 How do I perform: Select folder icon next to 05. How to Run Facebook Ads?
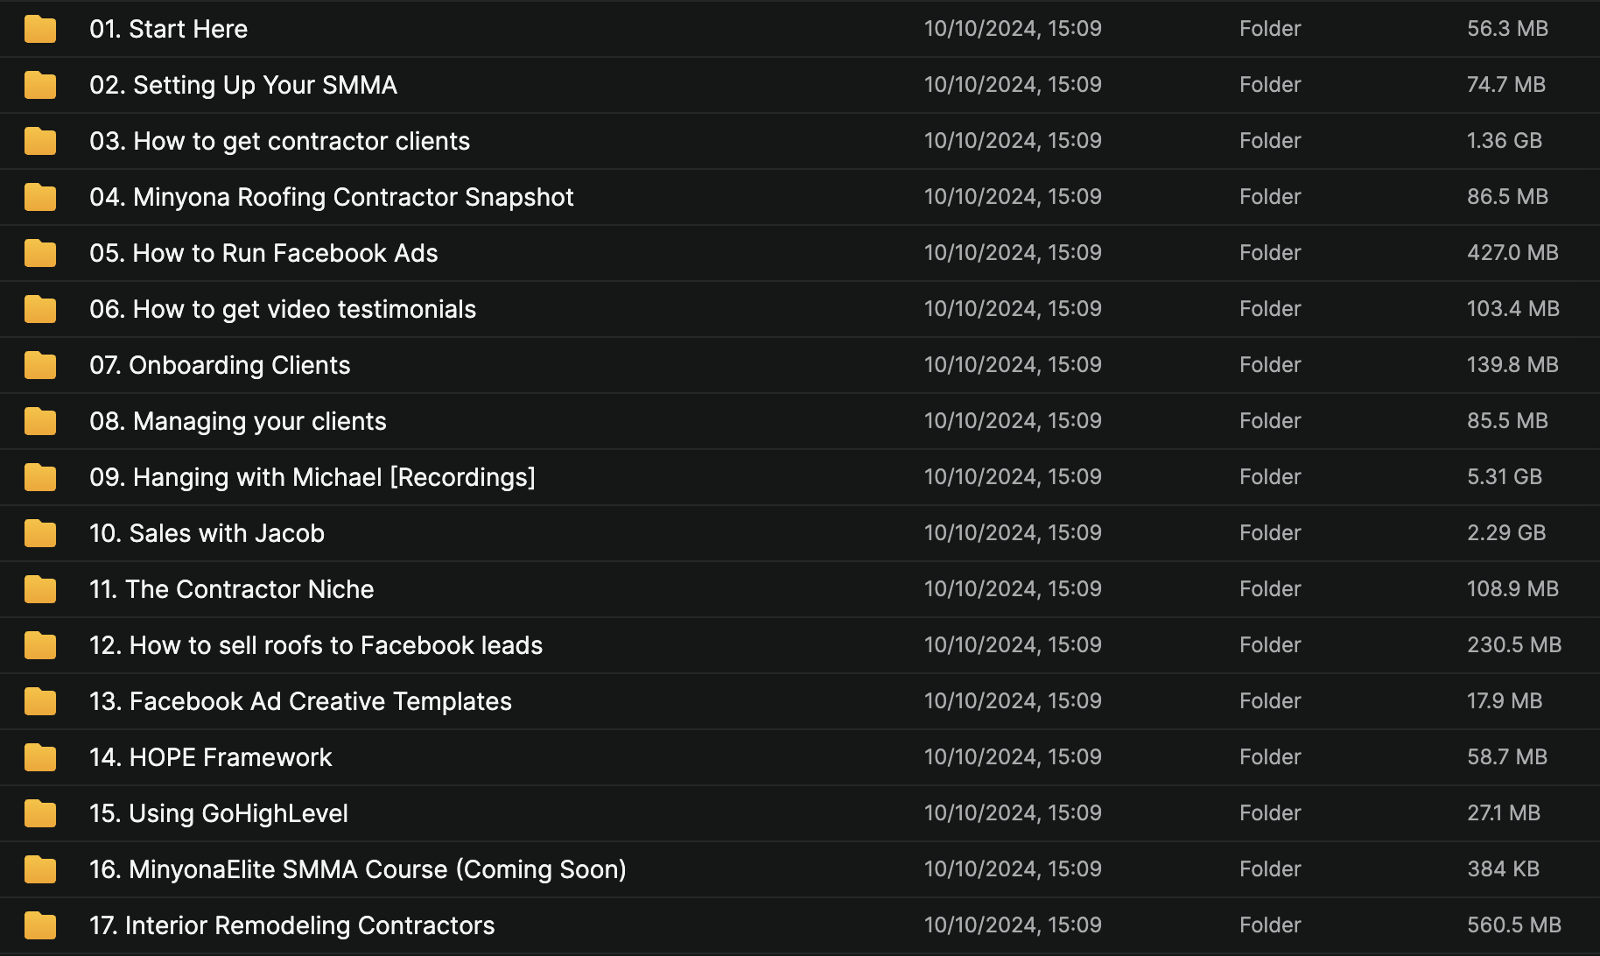pyautogui.click(x=40, y=253)
